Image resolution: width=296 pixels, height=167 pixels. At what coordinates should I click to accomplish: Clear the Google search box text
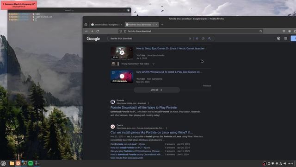point(190,39)
